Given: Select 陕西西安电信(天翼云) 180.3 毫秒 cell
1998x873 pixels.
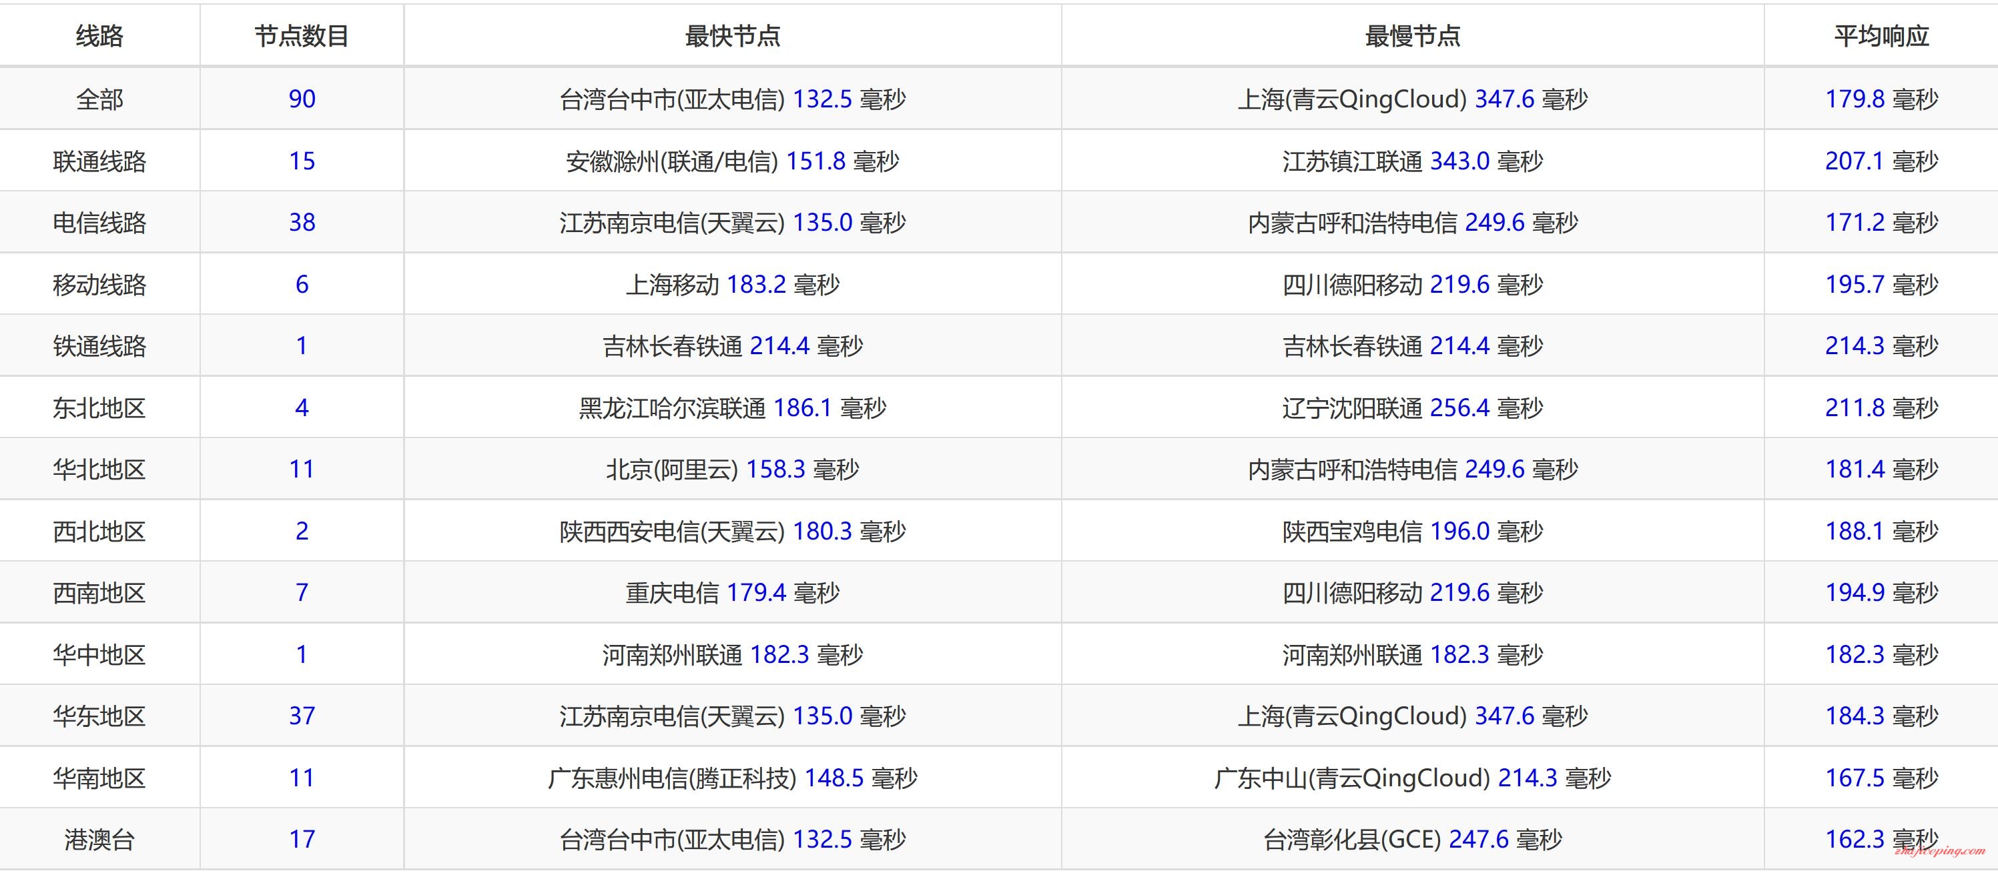Looking at the screenshot, I should tap(732, 531).
